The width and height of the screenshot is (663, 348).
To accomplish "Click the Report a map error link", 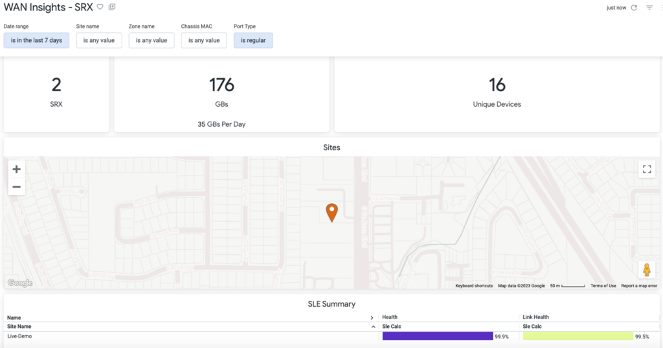I will (x=639, y=286).
